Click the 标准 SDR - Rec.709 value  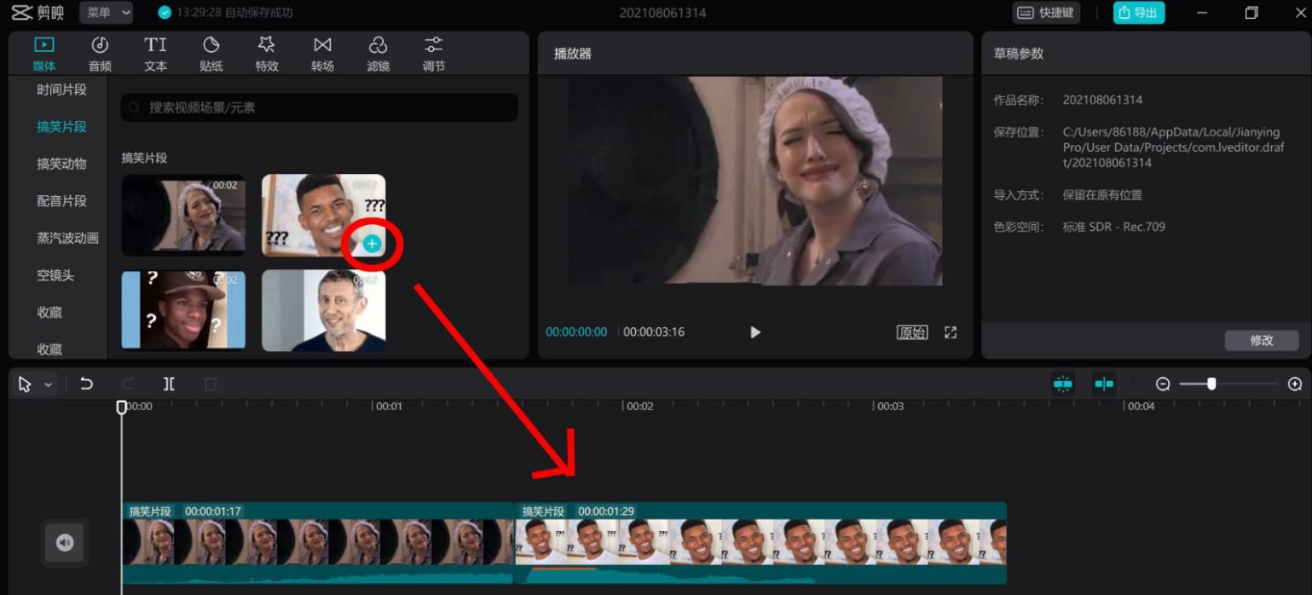[1114, 227]
